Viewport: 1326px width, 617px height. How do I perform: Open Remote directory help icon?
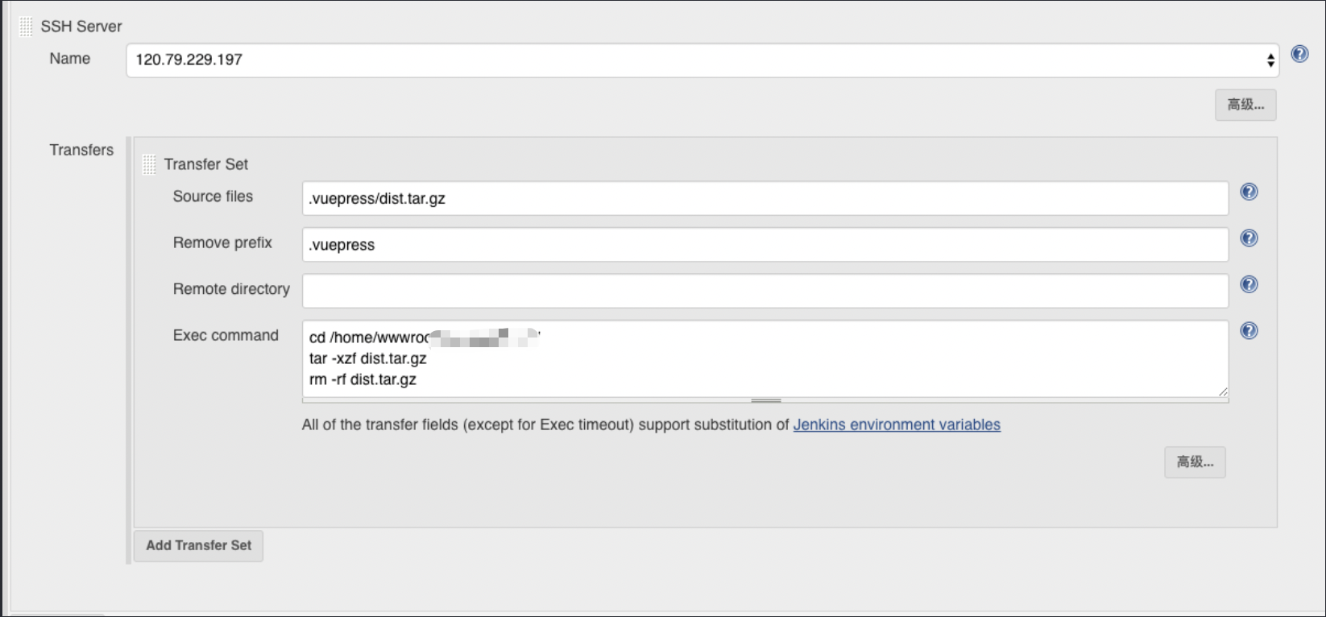point(1249,284)
